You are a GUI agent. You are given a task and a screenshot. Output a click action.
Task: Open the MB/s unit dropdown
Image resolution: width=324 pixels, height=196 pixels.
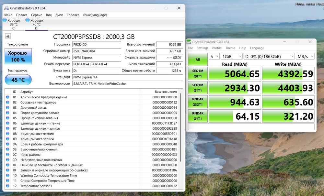pos(305,56)
